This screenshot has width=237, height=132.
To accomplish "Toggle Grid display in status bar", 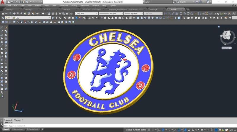I will pyautogui.click(x=149, y=130).
